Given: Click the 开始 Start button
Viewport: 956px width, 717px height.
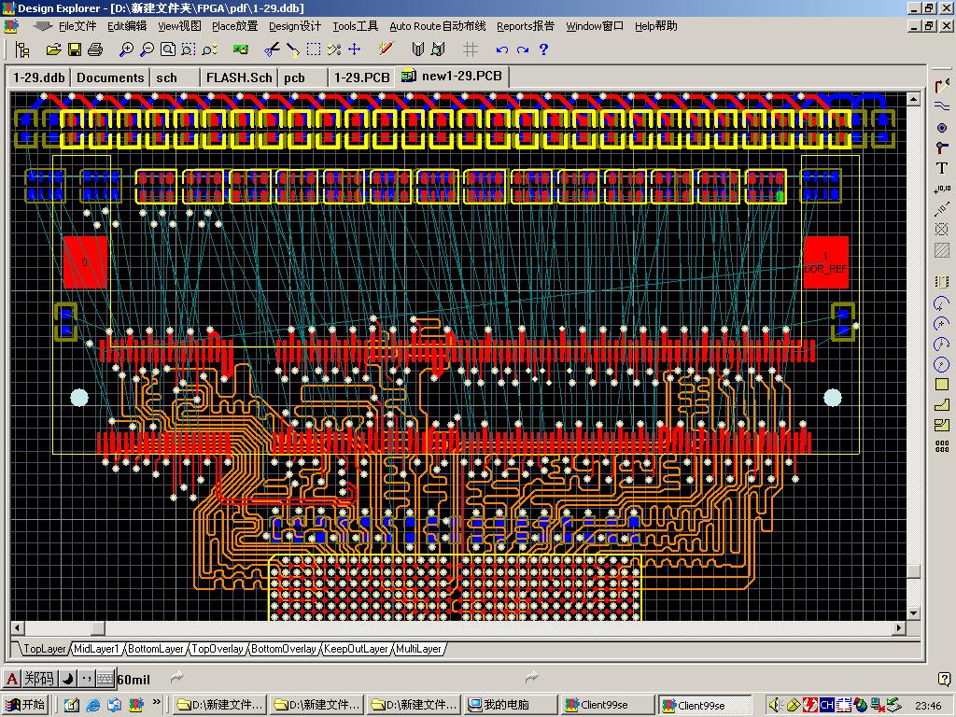Looking at the screenshot, I should tap(25, 705).
